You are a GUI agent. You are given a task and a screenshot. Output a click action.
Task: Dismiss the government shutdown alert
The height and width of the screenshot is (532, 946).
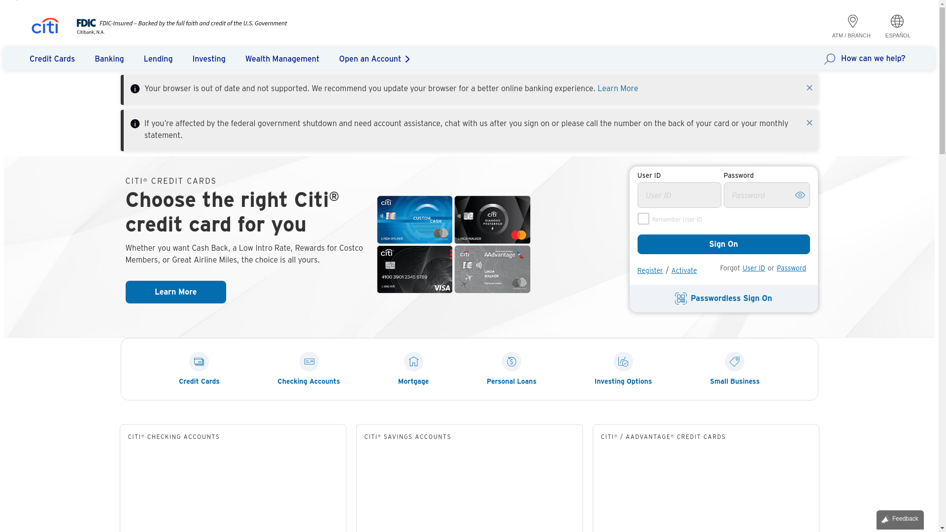click(809, 123)
